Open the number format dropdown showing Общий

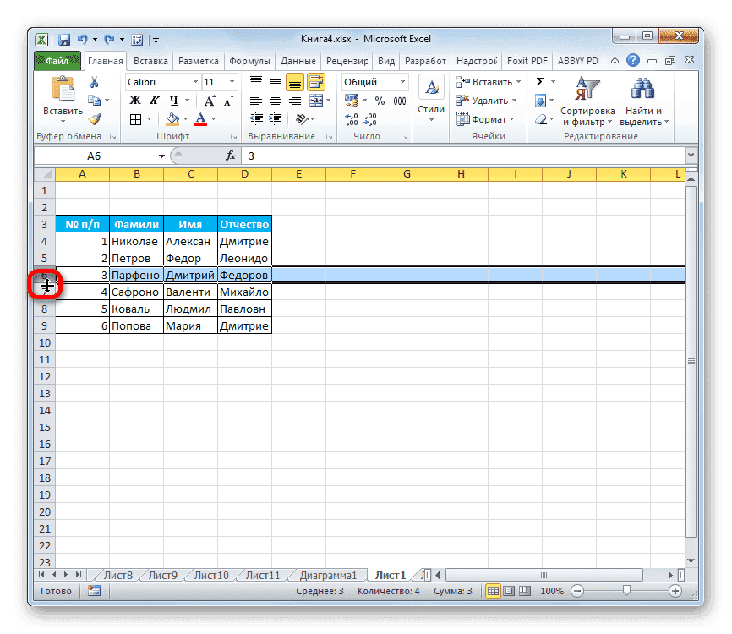coord(402,81)
